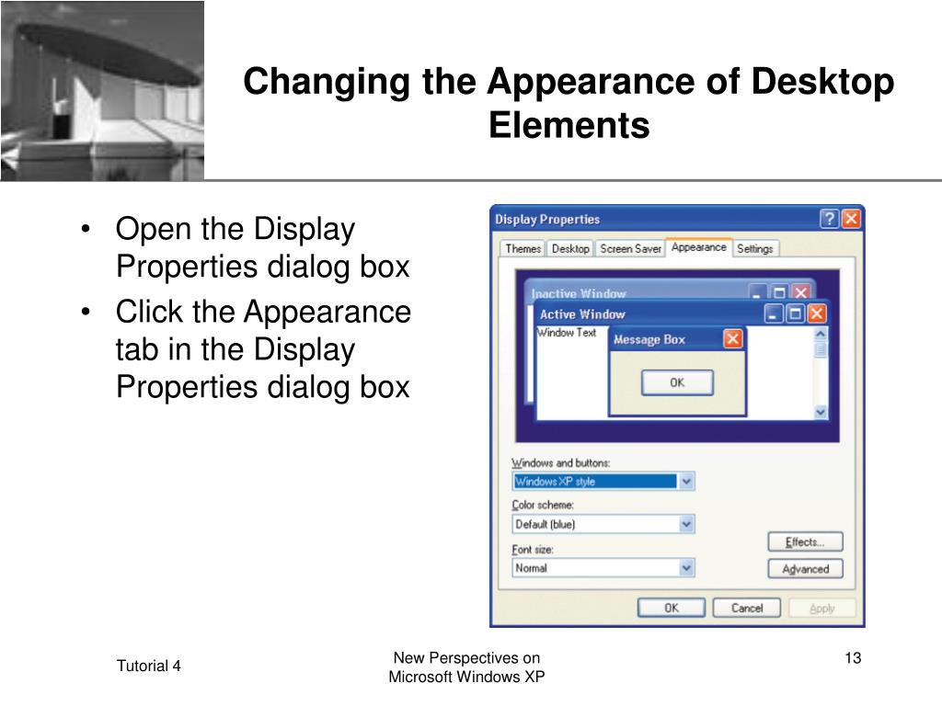This screenshot has width=942, height=706.
Task: Open the Windows and buttons dropdown
Action: coord(603,482)
